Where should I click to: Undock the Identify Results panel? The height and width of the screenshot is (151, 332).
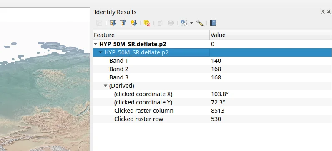323,12
